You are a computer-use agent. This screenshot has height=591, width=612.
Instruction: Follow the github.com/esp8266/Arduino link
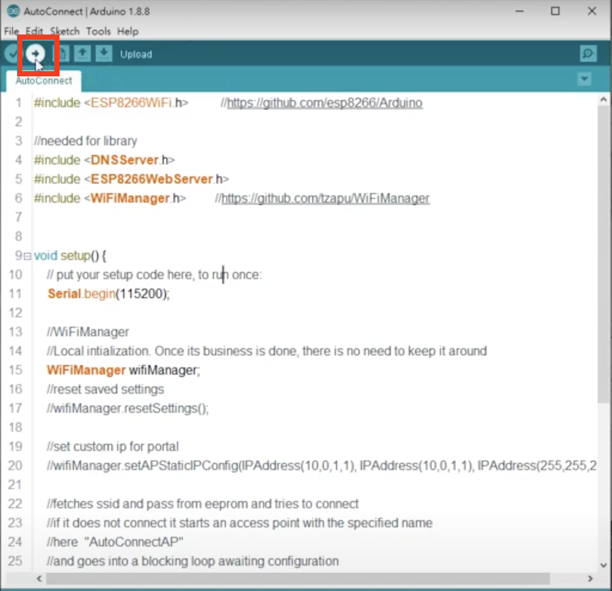[x=325, y=103]
